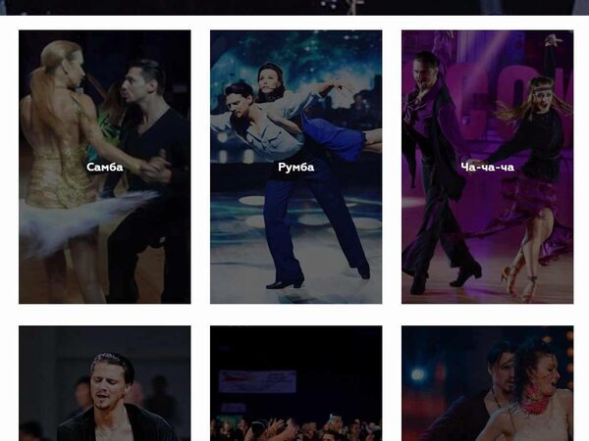
Task: Open the Самба dance card
Action: [105, 167]
